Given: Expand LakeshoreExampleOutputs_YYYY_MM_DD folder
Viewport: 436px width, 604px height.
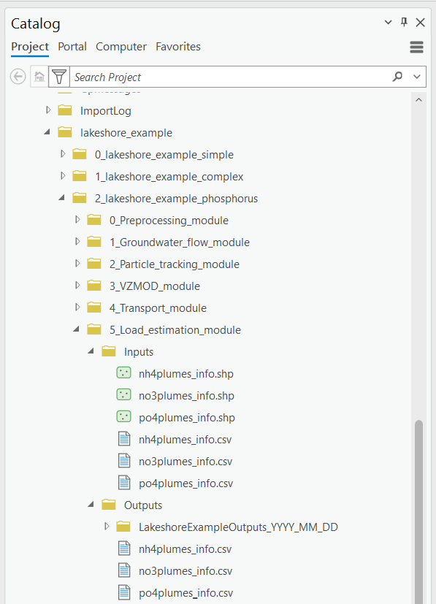Looking at the screenshot, I should pyautogui.click(x=107, y=526).
